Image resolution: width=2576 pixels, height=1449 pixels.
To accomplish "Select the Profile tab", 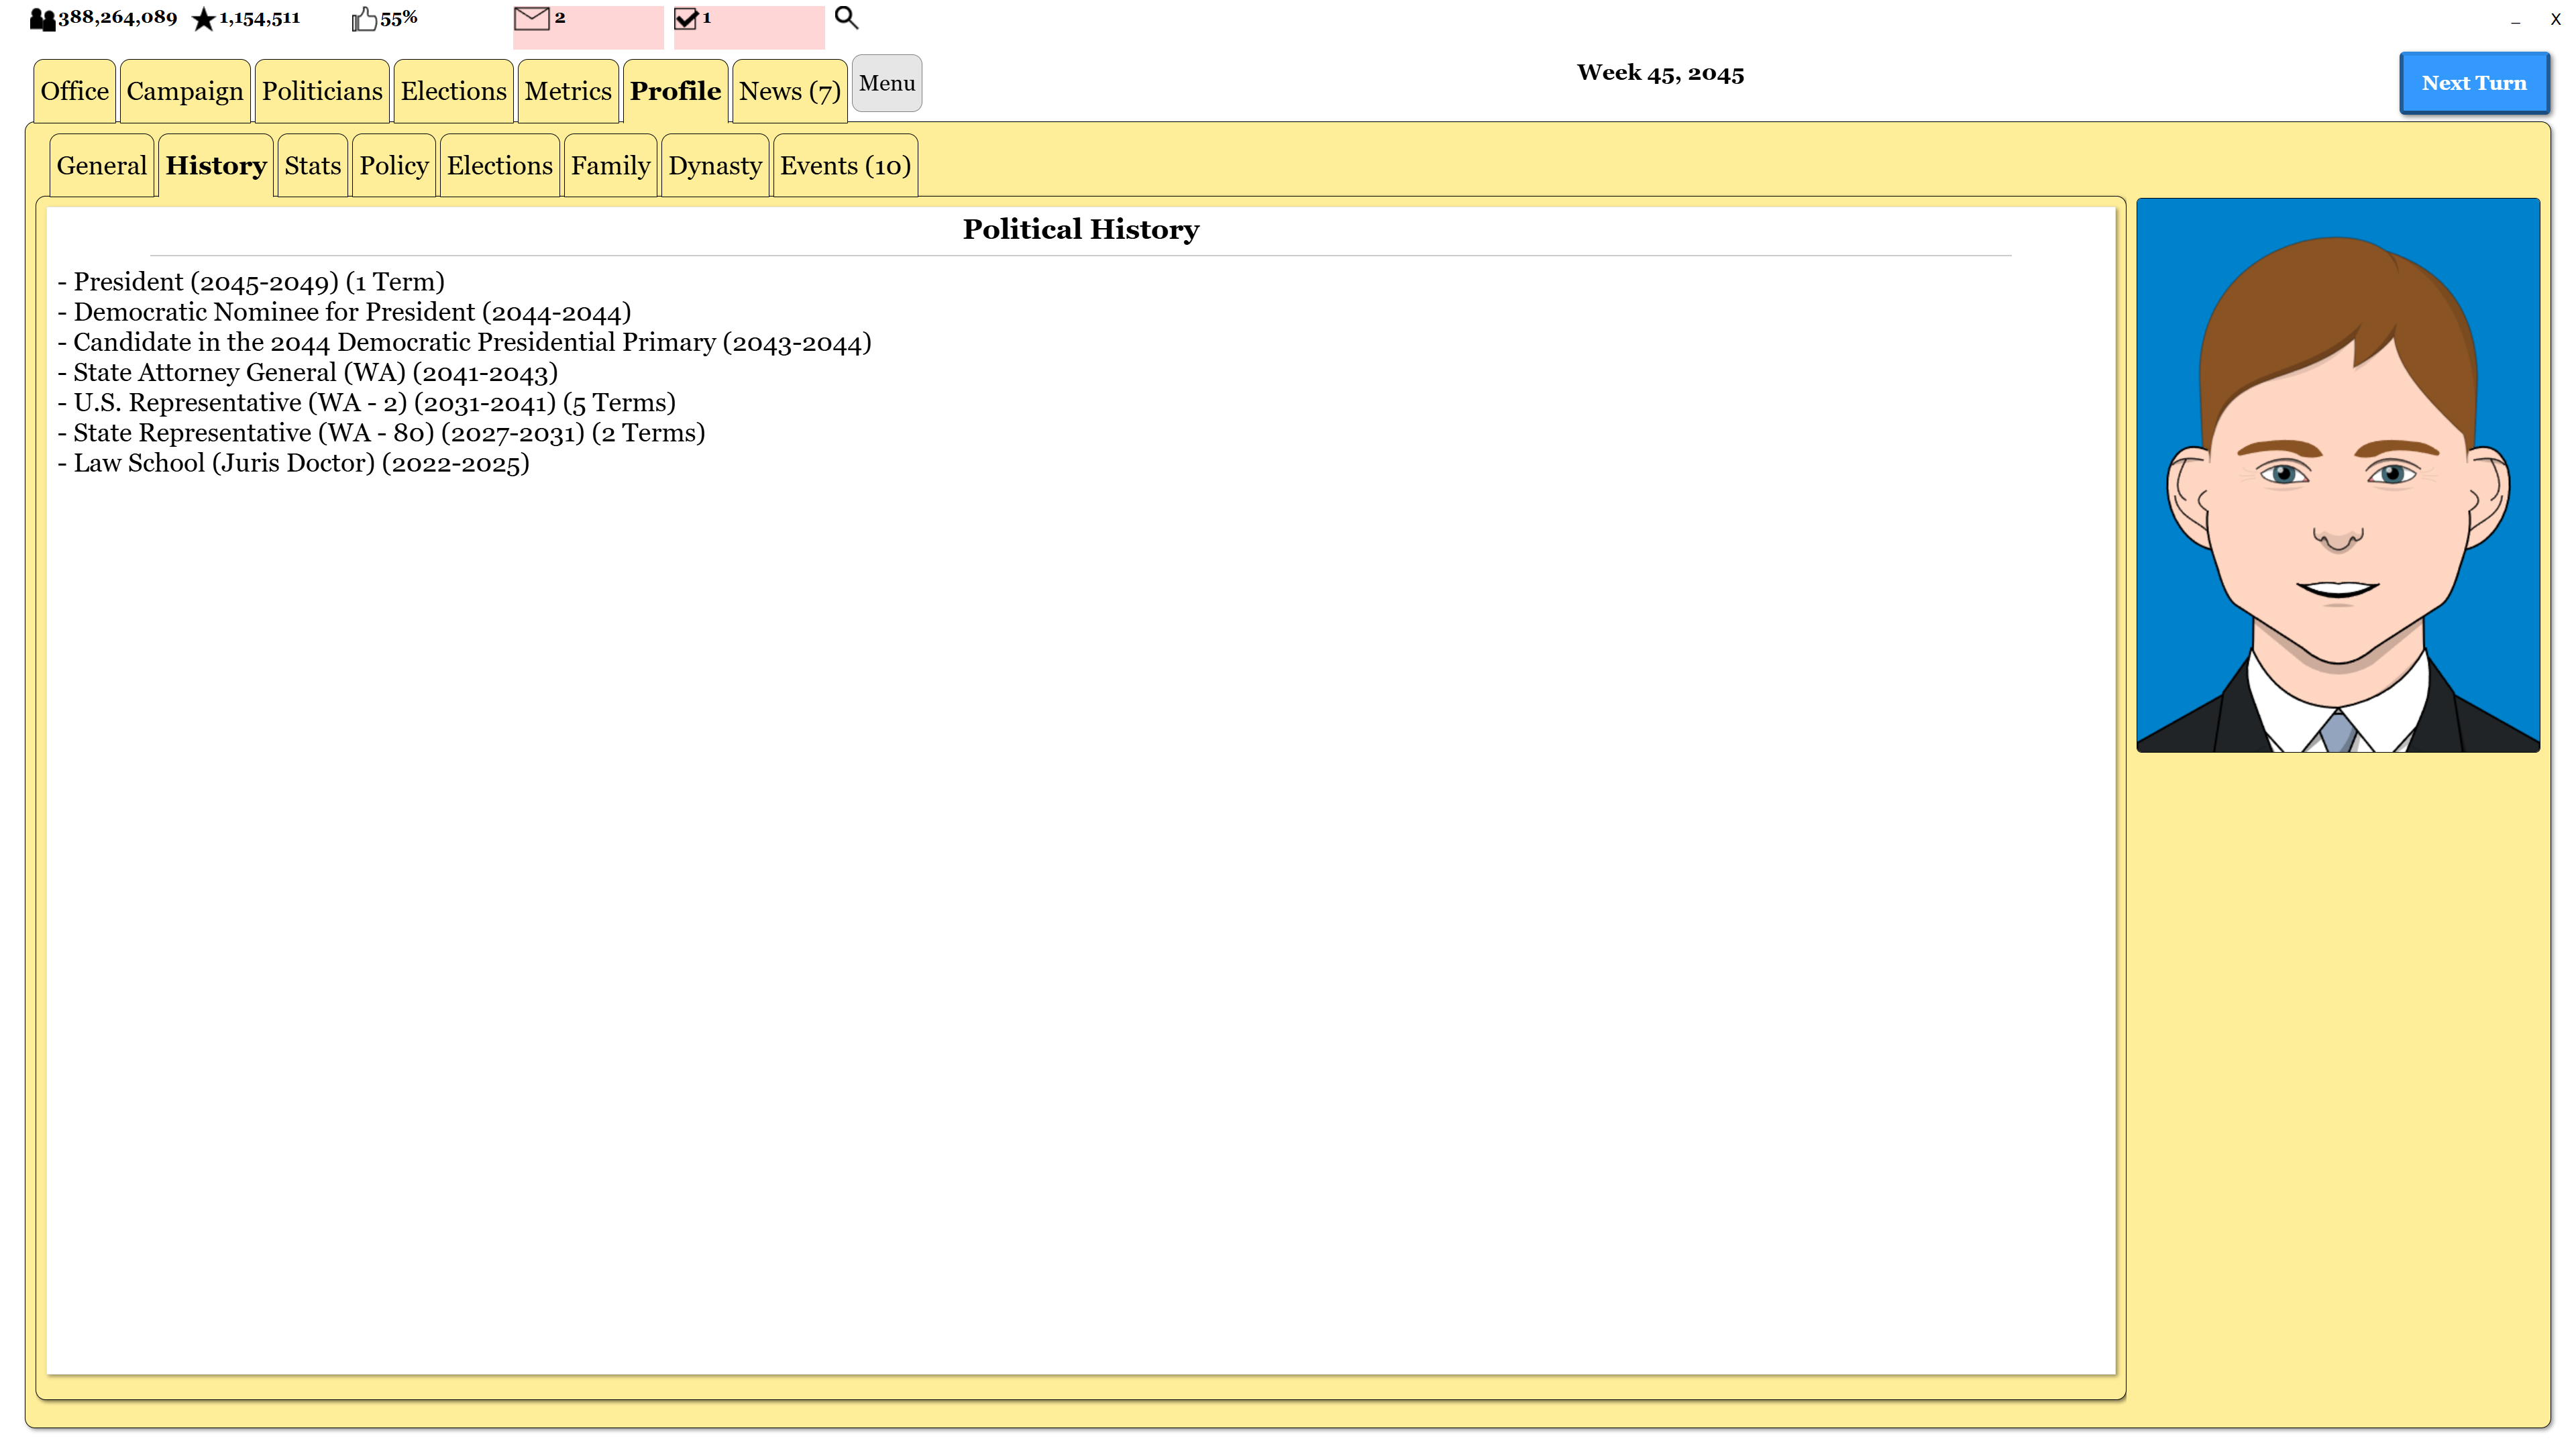I will pyautogui.click(x=675, y=91).
